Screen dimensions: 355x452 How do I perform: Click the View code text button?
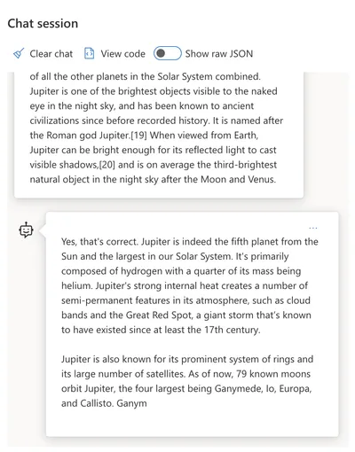pos(122,54)
